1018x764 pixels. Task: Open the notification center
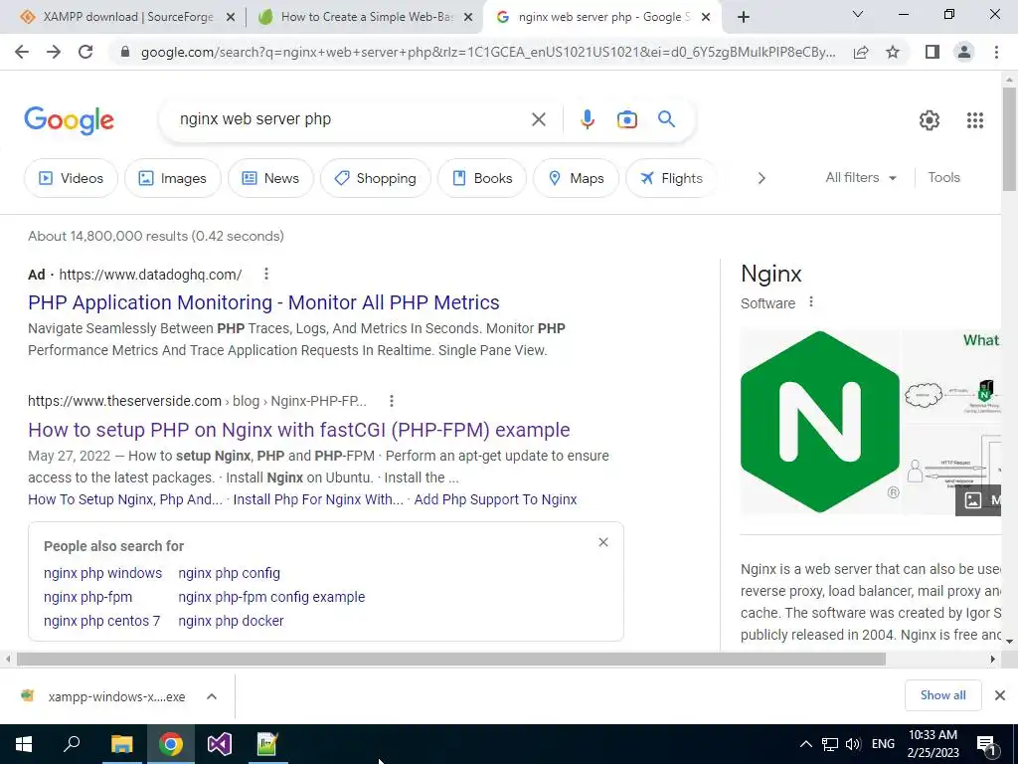point(986,744)
